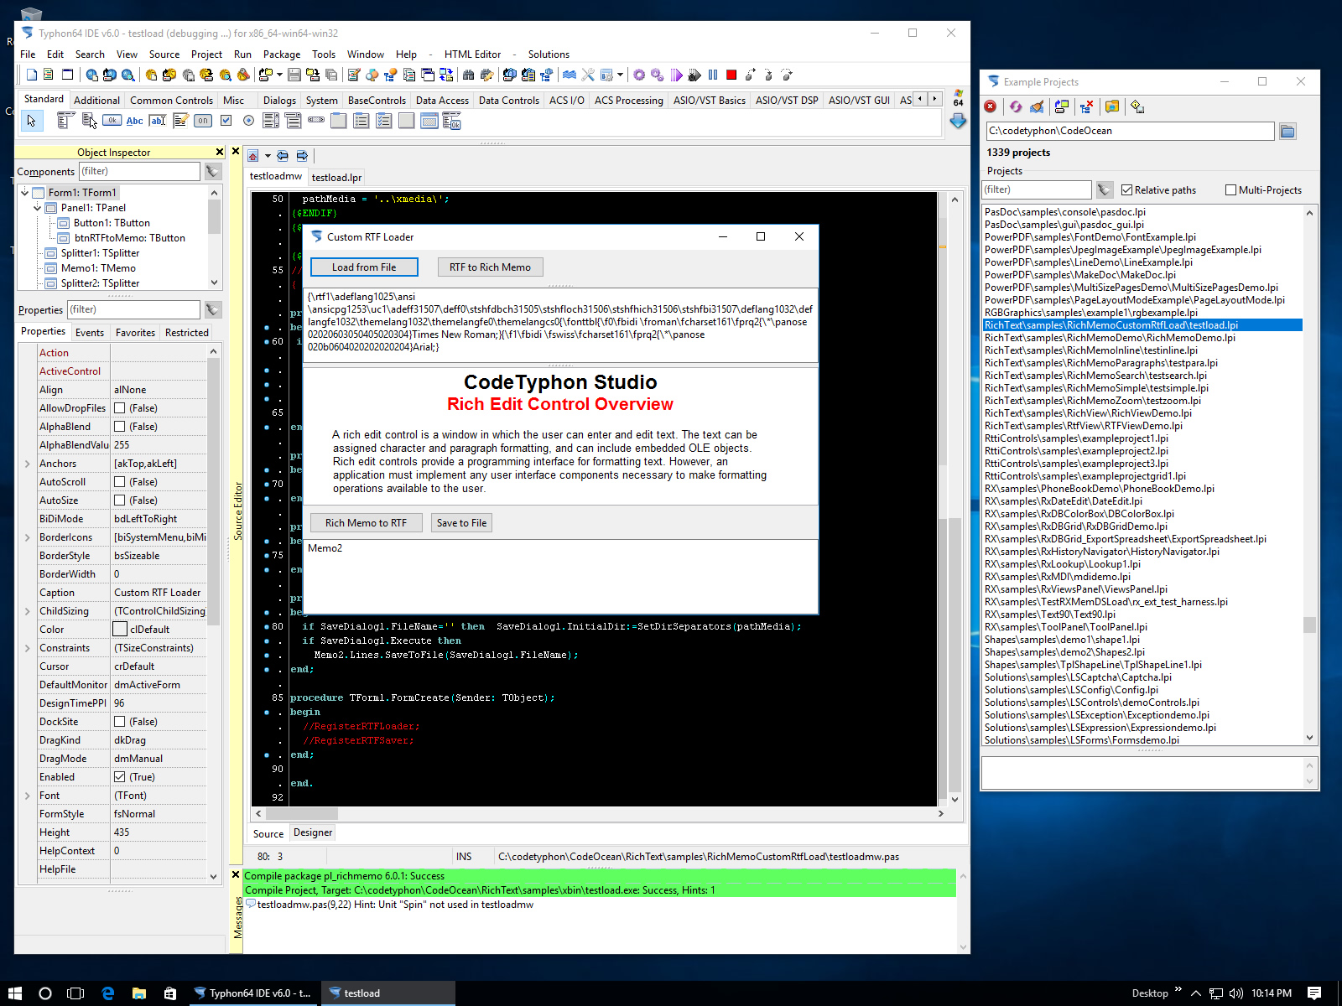Select the TButton component on the Standard palette
The image size is (1342, 1006).
[112, 121]
